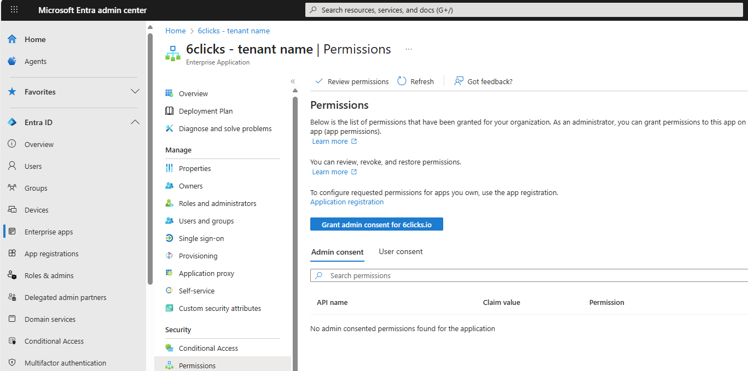Open the Roles and administrators icon
The height and width of the screenshot is (371, 748).
click(170, 204)
